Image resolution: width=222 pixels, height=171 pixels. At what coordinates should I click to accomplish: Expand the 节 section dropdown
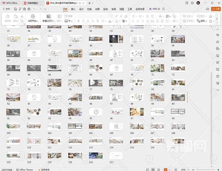tap(68, 21)
